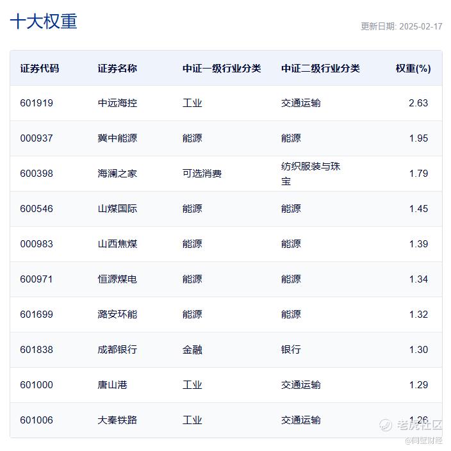
Task: Click stock name 恒源煤电
Action: click(x=117, y=279)
